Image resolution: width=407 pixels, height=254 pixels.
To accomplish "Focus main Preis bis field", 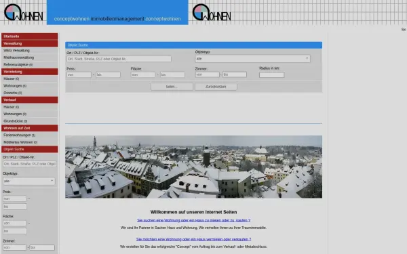I will point(109,75).
